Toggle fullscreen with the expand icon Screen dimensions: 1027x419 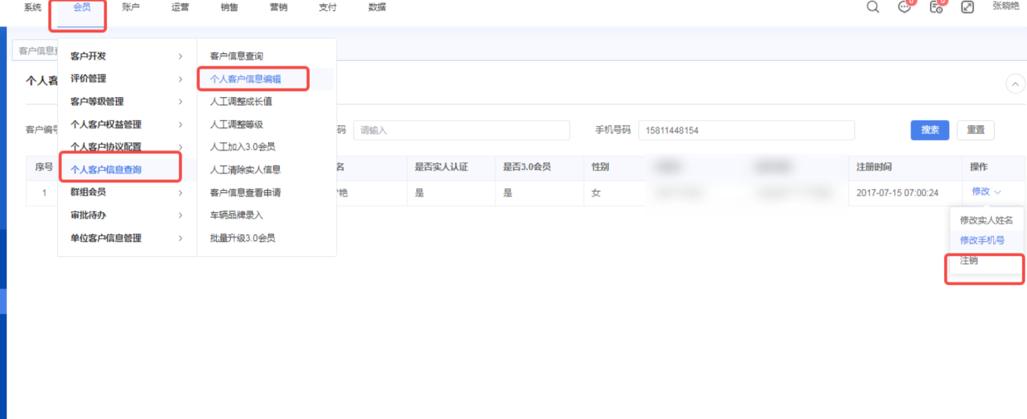pos(967,7)
